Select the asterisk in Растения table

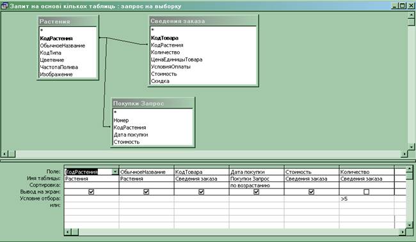click(x=42, y=31)
